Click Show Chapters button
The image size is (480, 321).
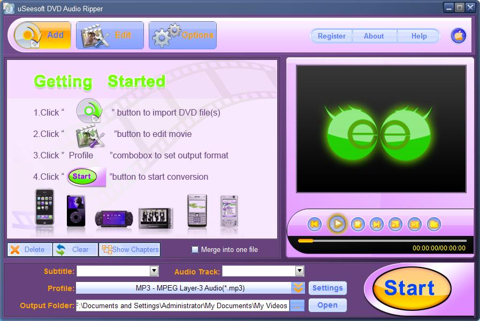tap(130, 250)
